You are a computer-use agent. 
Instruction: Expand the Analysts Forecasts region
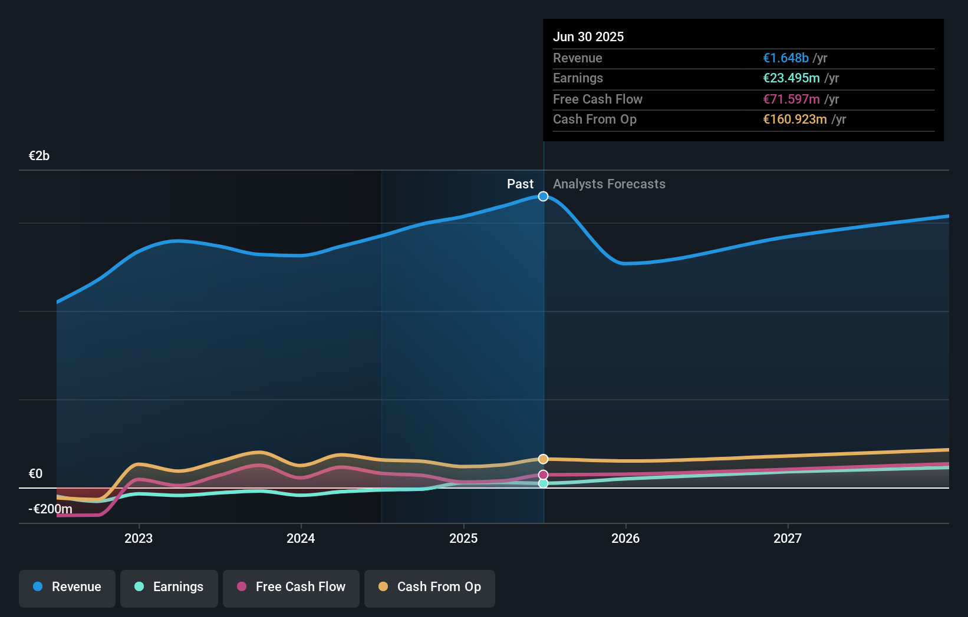[609, 184]
